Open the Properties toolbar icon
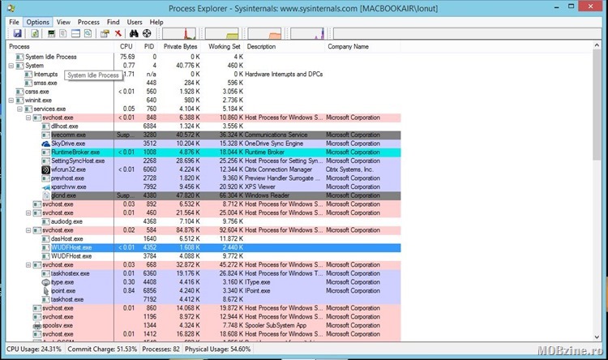 105,34
